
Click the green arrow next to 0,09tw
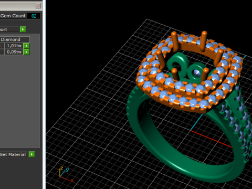[26, 52]
